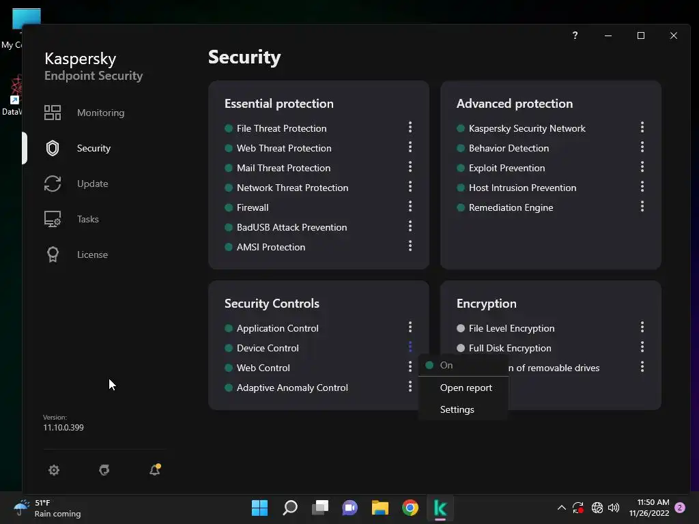Viewport: 699px width, 524px height.
Task: Select License in the sidebar
Action: point(92,254)
